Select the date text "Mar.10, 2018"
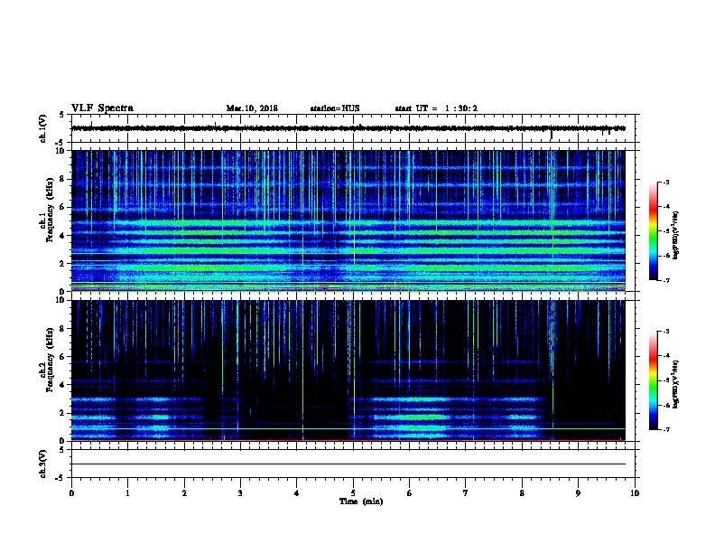 pyautogui.click(x=252, y=108)
